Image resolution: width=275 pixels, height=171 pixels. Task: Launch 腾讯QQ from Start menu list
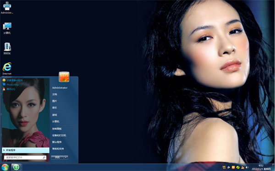pyautogui.click(x=9, y=89)
